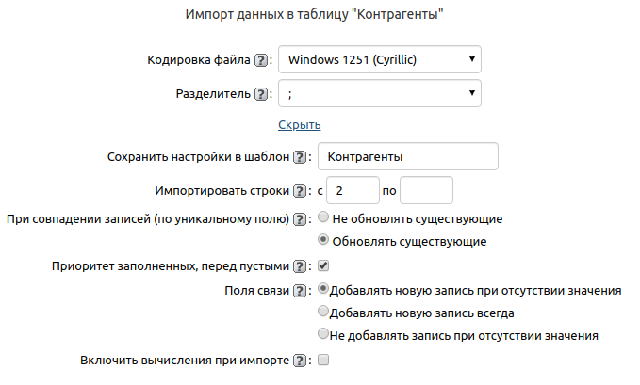Select Обновлять существующие radio button

(324, 241)
